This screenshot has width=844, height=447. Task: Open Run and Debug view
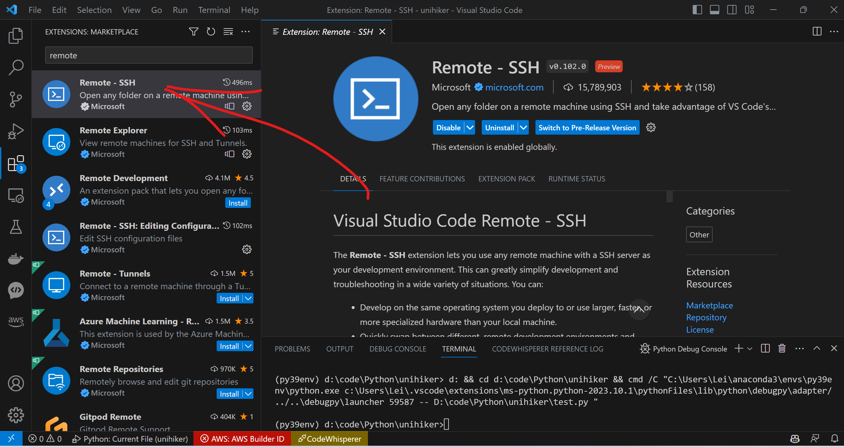coord(16,131)
